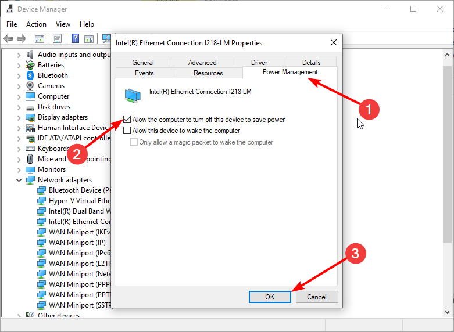
Task: Select the Bluetooth category icon
Action: point(30,75)
